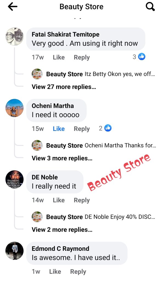Viewport: 163px width, 281px height.
Task: Tap the back arrow icon
Action: click(x=13, y=7)
